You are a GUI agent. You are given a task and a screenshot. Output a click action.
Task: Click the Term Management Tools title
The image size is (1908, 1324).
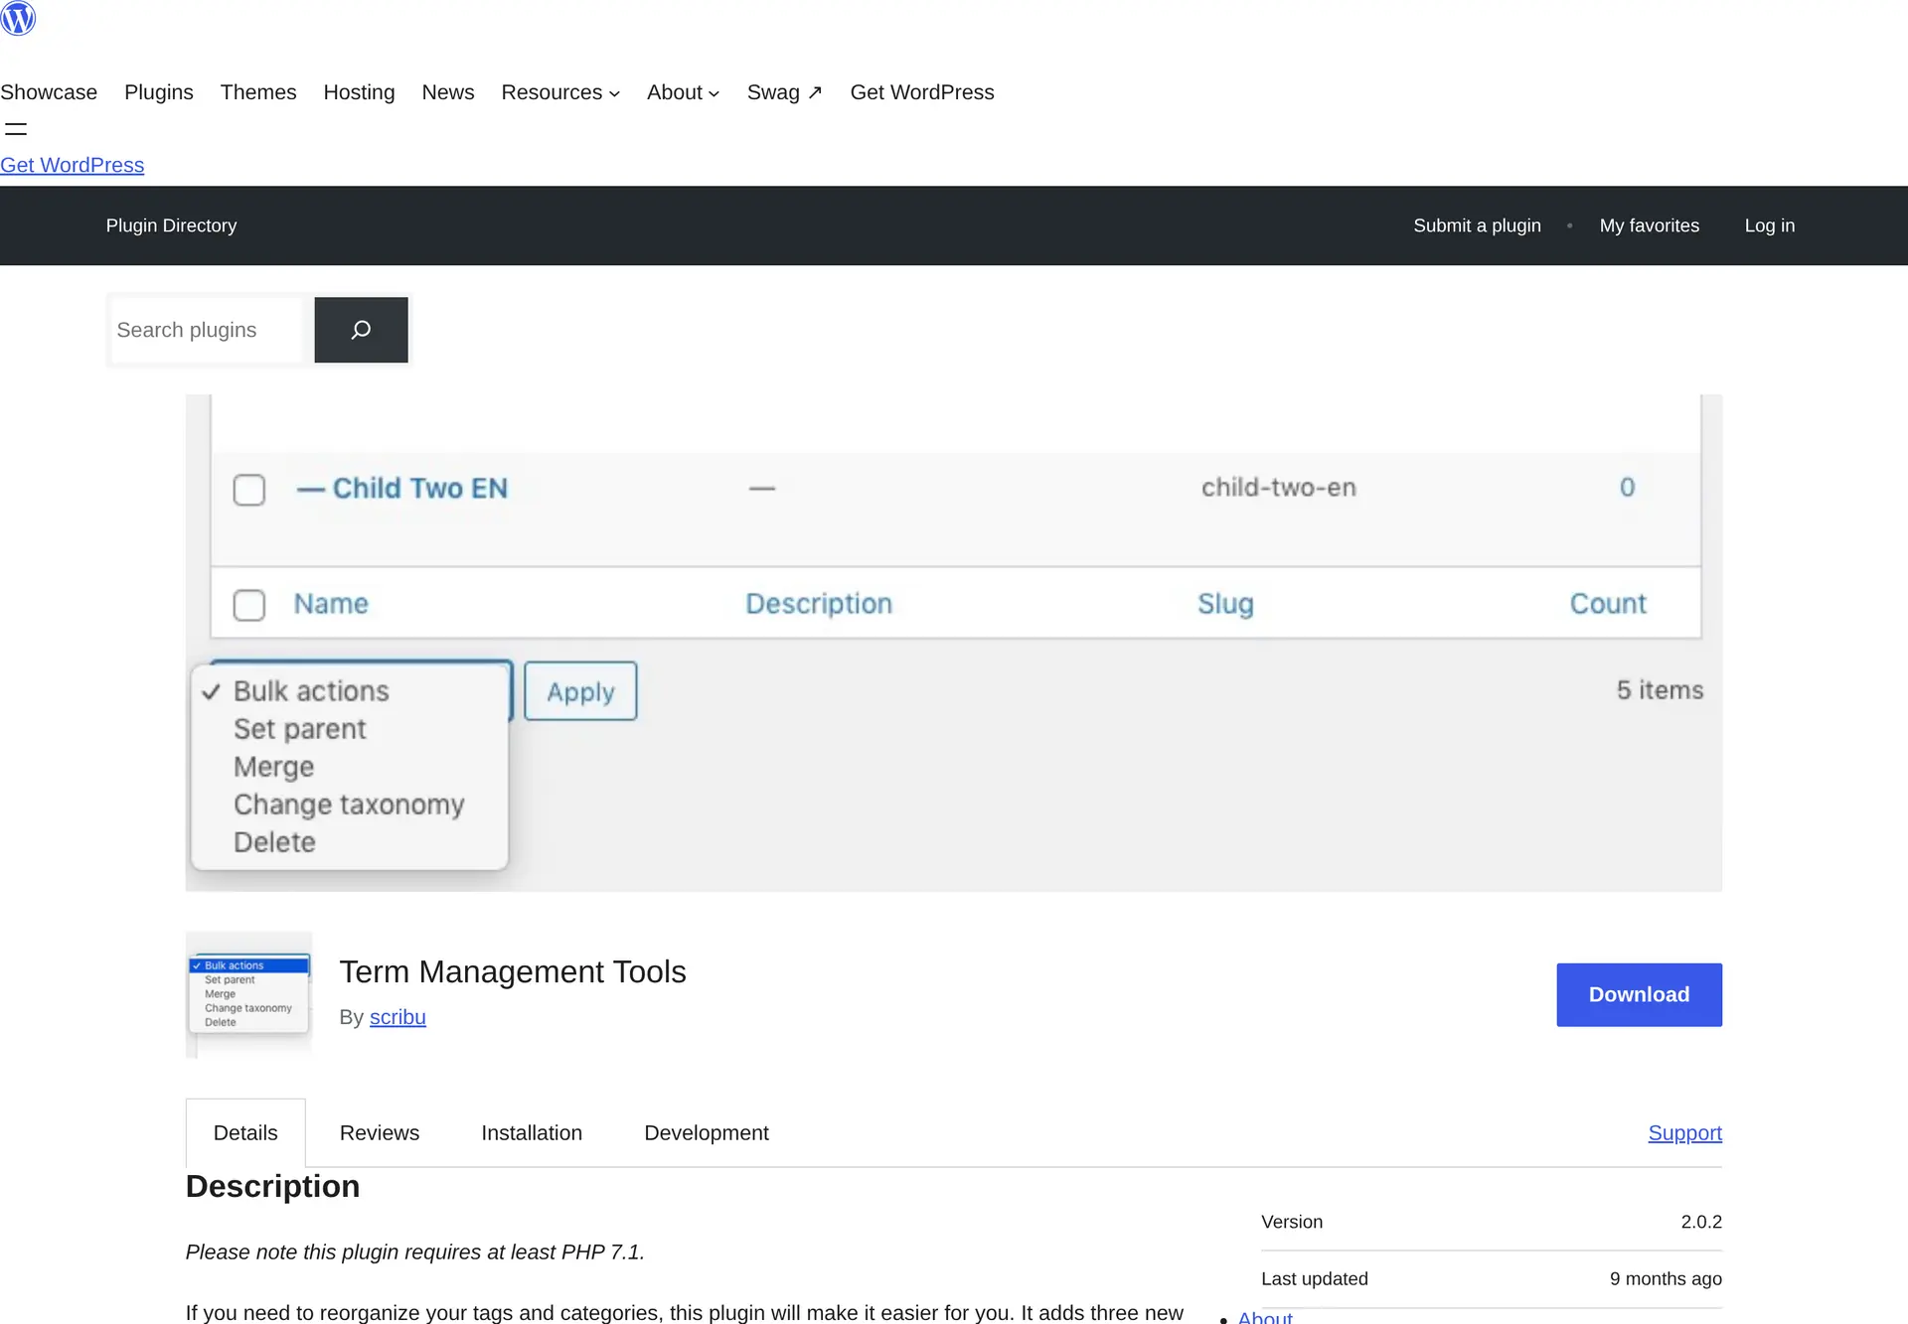[513, 971]
